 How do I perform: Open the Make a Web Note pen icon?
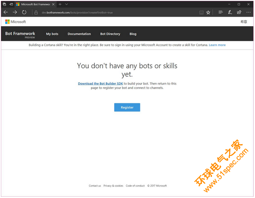[x=230, y=12]
